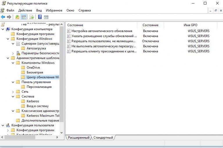Viewport: 223px width, 148px height.
Task: Expand the Сеть tree node
Action: [x=13, y=92]
